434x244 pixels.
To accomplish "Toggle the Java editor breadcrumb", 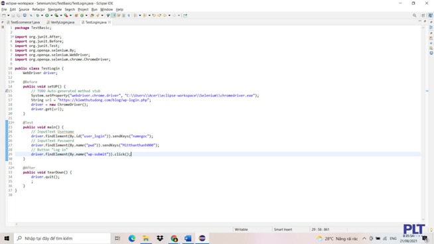I will pos(108,15).
